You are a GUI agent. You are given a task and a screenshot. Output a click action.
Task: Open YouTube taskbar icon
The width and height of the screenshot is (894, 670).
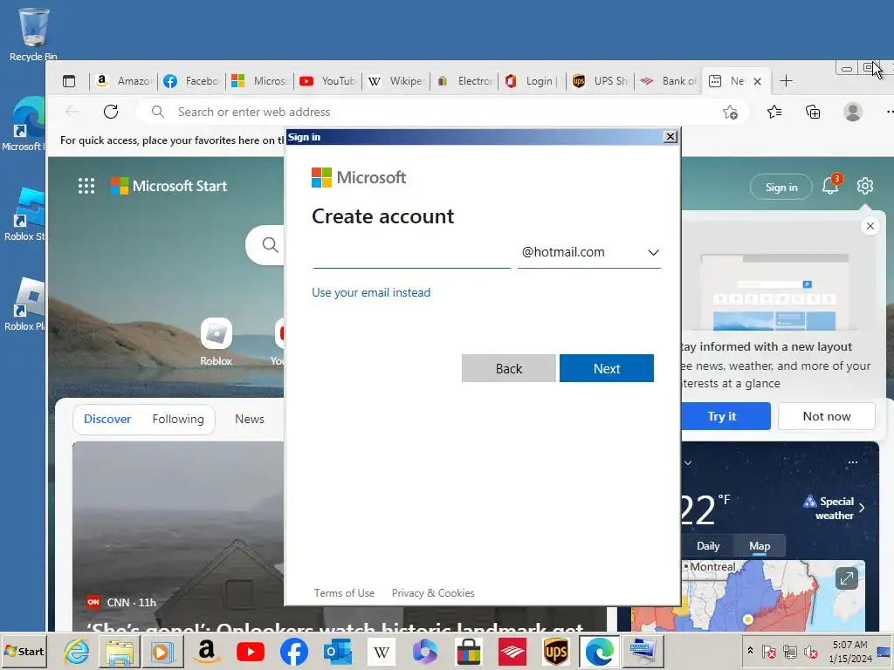(250, 651)
